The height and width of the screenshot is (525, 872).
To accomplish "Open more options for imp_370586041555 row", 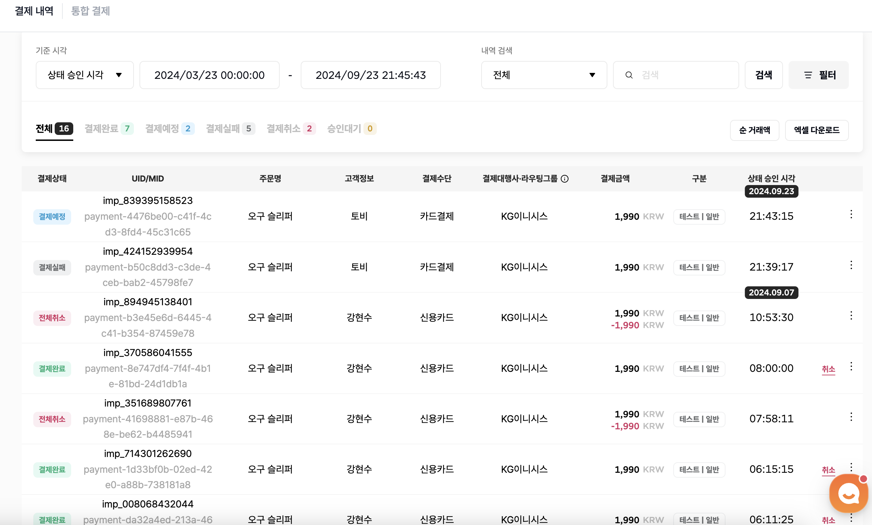I will [851, 367].
